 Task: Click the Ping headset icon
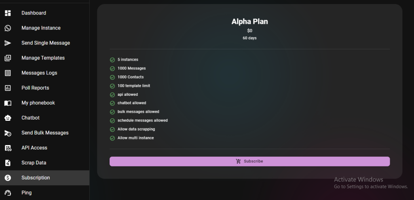(x=8, y=193)
